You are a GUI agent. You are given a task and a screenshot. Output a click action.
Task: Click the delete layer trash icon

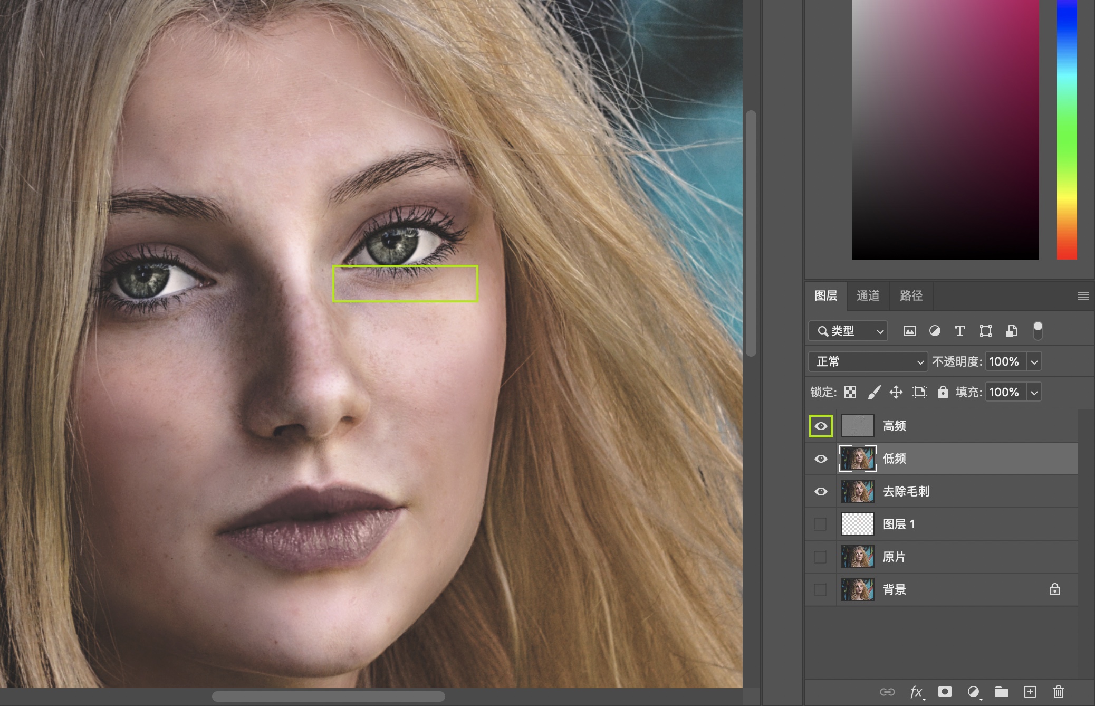pos(1058,691)
